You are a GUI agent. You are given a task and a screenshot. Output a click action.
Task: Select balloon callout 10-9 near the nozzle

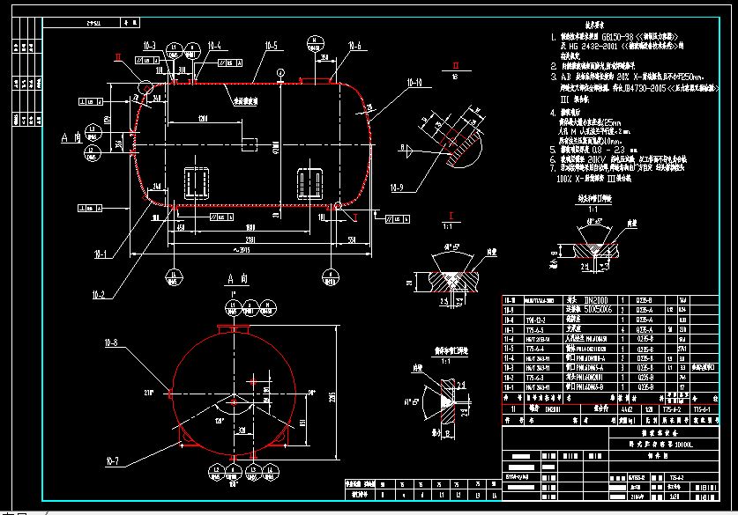397,186
